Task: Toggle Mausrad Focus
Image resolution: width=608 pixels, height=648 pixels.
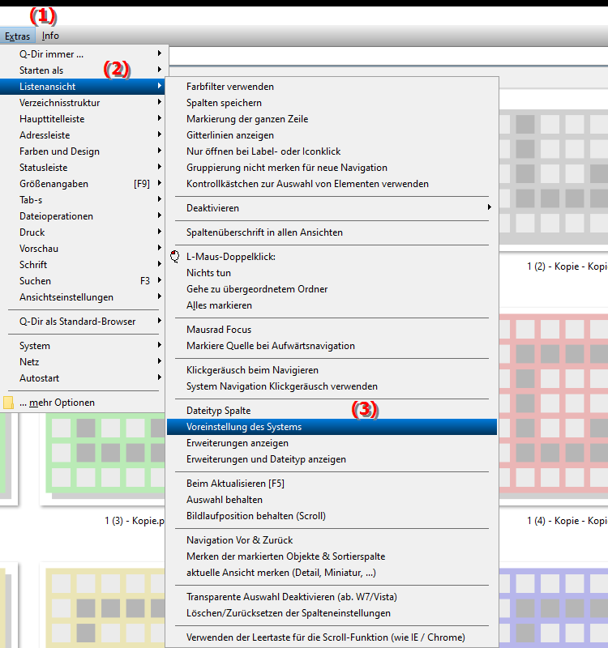Action: point(332,330)
